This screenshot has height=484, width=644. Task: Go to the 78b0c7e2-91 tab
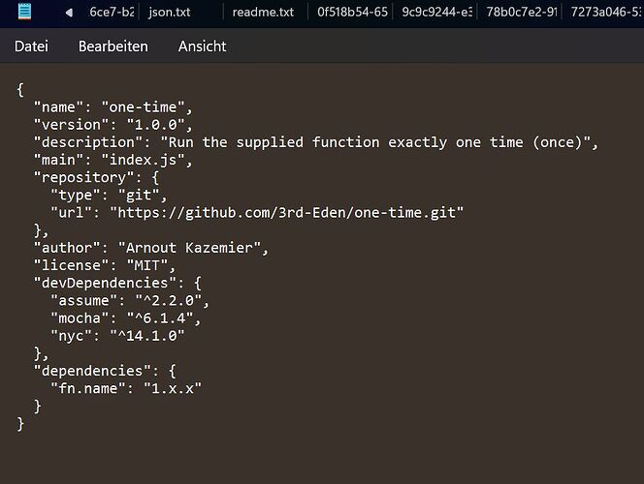(522, 12)
